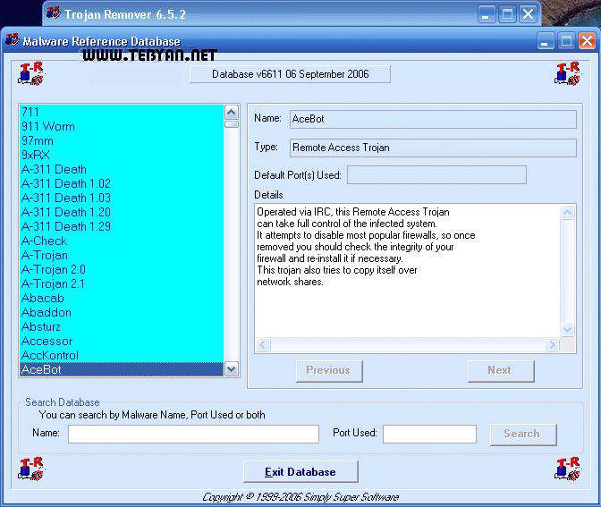
Task: Click the Database v6611 version button
Action: pyautogui.click(x=290, y=74)
